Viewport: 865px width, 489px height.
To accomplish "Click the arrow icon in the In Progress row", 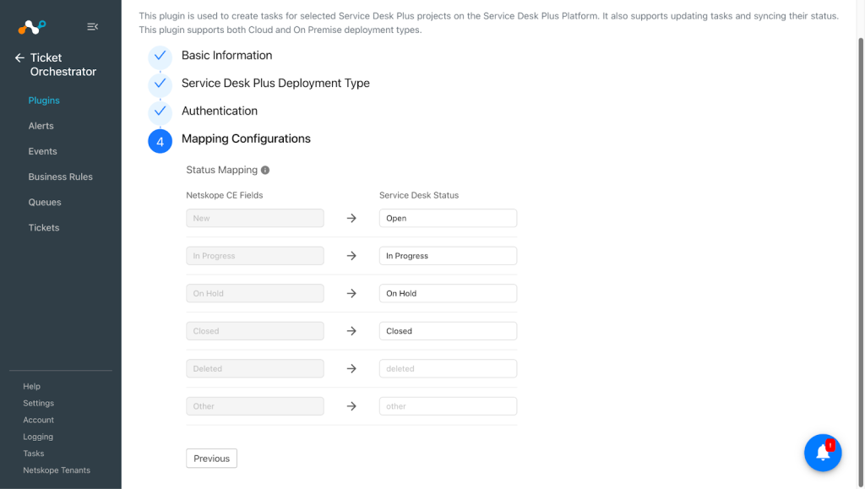I will click(351, 256).
